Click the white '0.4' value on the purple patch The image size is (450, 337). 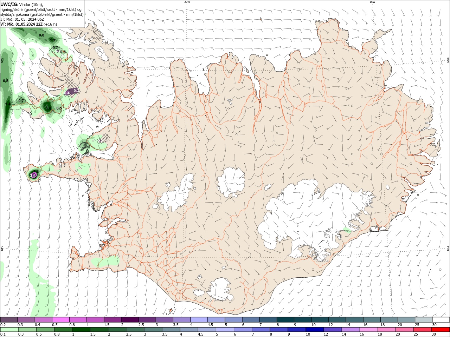(x=67, y=93)
